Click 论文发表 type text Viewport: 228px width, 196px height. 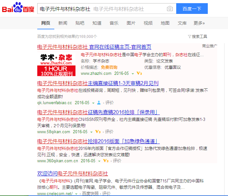point(165,61)
